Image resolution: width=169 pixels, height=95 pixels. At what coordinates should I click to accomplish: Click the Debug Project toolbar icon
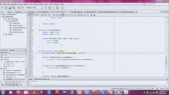point(57,8)
